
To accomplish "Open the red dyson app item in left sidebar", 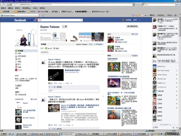I will pyautogui.click(x=19, y=70).
